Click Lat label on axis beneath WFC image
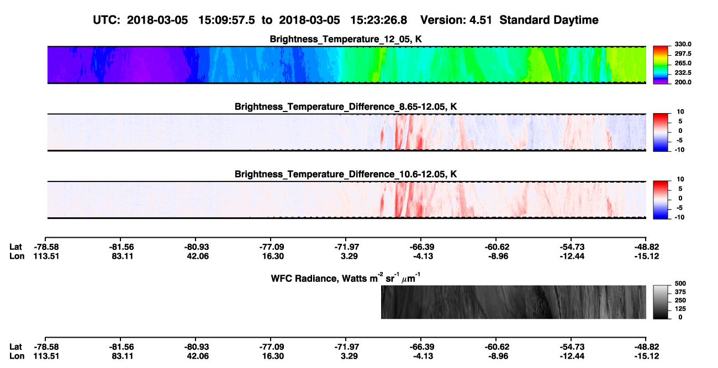718x368 pixels. [15, 346]
